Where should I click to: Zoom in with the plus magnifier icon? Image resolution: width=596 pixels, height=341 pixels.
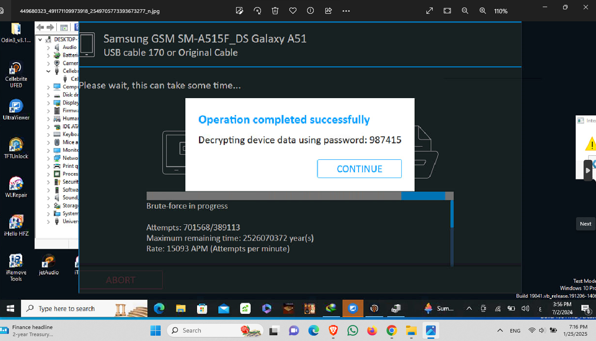pos(483,11)
